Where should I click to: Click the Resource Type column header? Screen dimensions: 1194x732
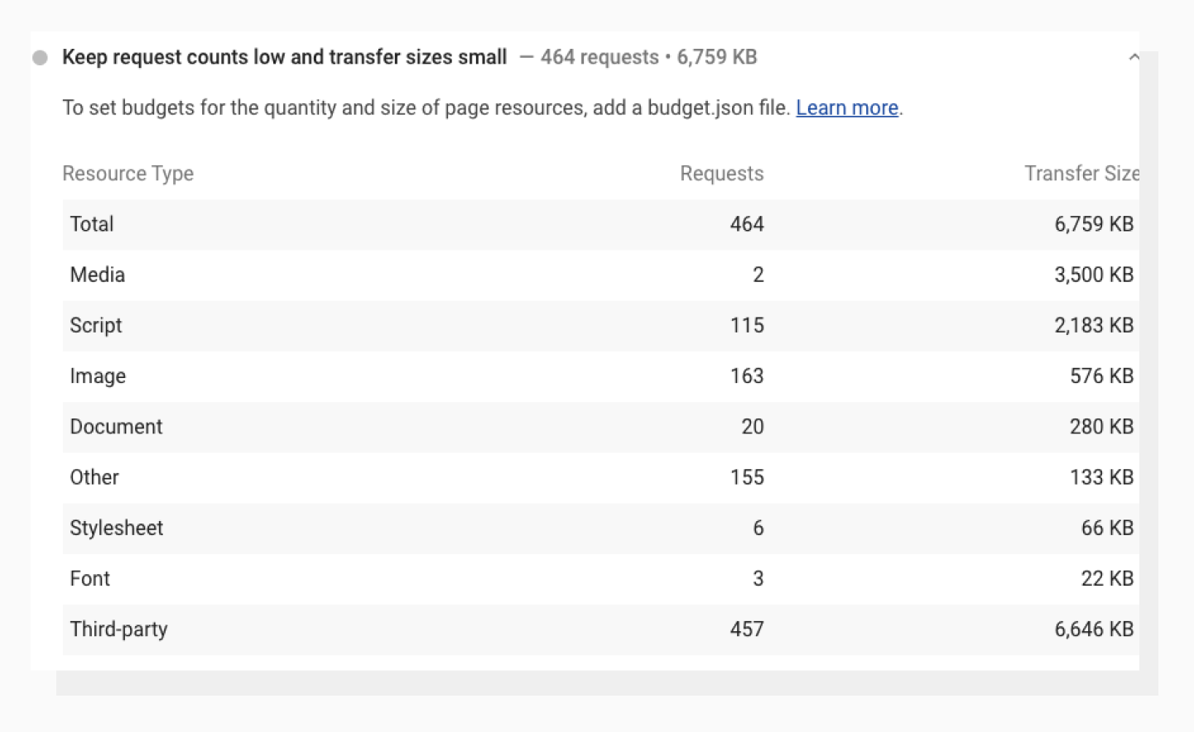(x=128, y=174)
